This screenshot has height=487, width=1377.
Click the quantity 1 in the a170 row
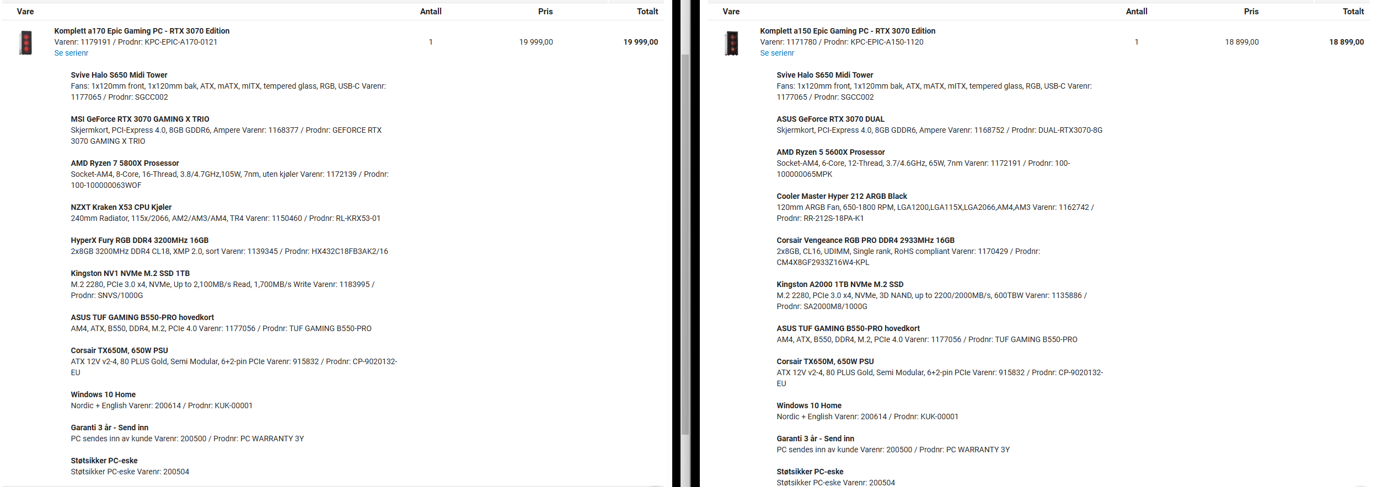[431, 42]
